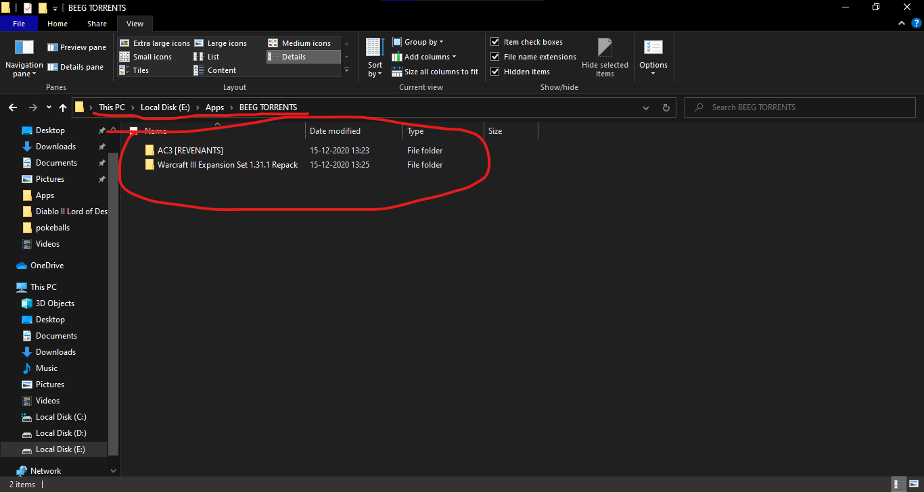The height and width of the screenshot is (492, 924).
Task: Switch to large thumbnails view in status bar
Action: [915, 484]
